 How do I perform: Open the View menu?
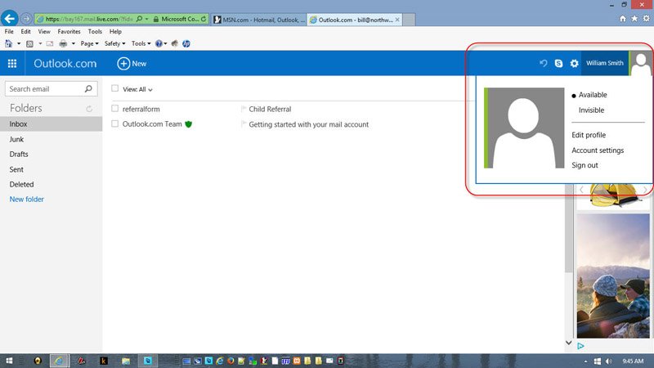tap(44, 31)
